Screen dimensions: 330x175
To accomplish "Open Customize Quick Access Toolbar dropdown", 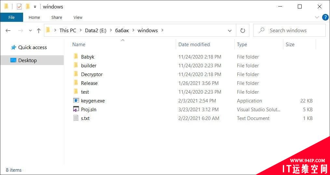I will click(35, 7).
